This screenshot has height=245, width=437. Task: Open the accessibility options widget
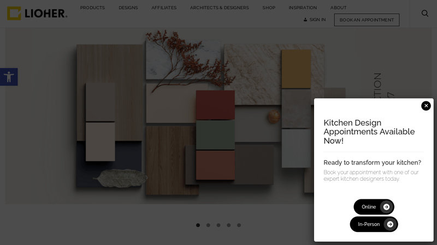coord(9,77)
